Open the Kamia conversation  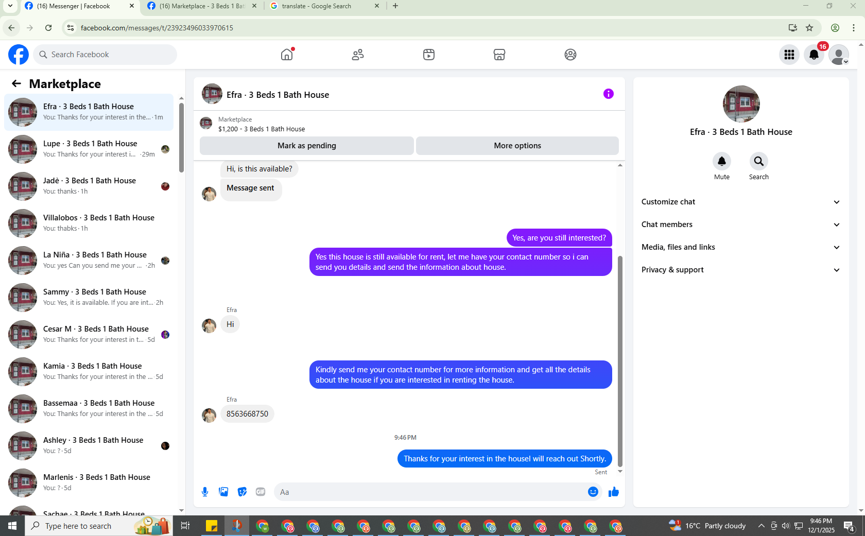(x=89, y=371)
